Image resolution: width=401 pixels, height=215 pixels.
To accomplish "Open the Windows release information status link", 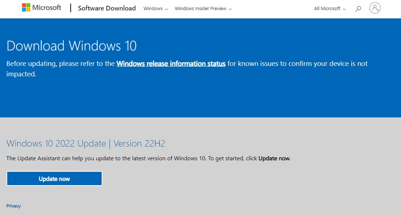I will click(171, 63).
